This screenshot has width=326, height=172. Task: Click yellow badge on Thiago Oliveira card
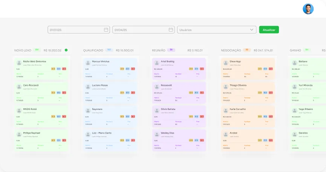260,93
